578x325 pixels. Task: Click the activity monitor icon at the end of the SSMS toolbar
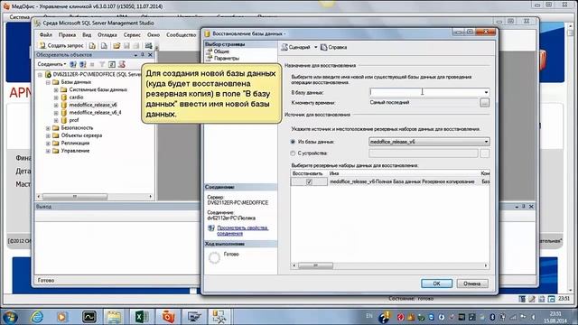pyautogui.click(x=148, y=46)
